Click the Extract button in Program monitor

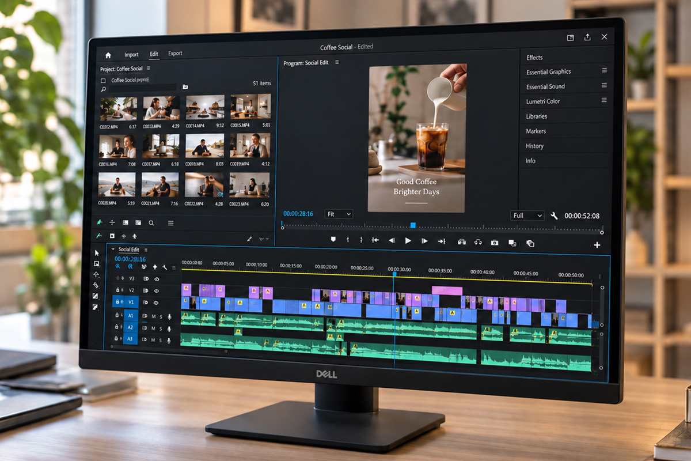[478, 242]
